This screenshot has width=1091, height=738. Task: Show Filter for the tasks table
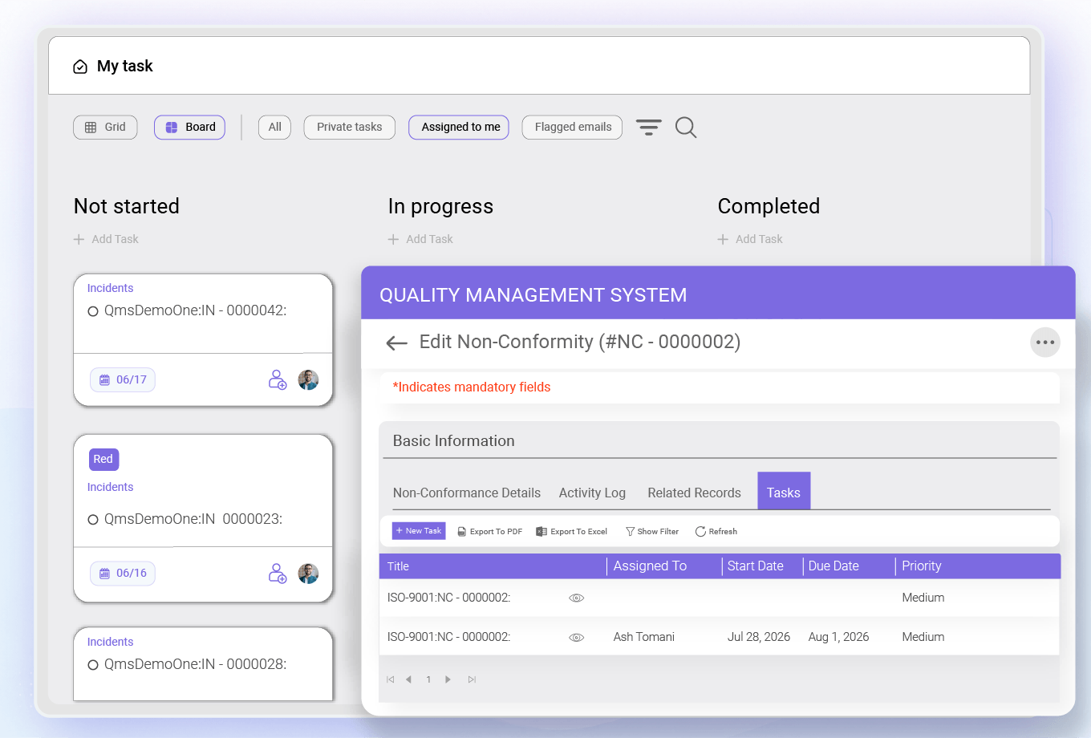[x=652, y=531]
